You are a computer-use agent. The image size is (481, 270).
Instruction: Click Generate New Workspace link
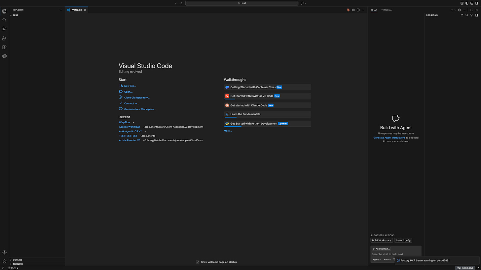(x=140, y=109)
